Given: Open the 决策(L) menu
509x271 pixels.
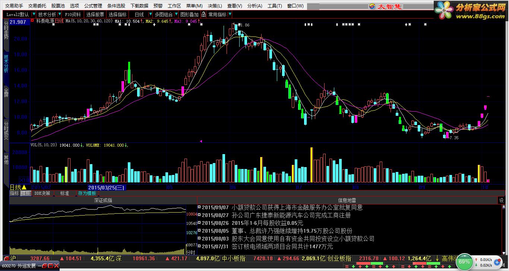Looking at the screenshot, I should 215,6.
